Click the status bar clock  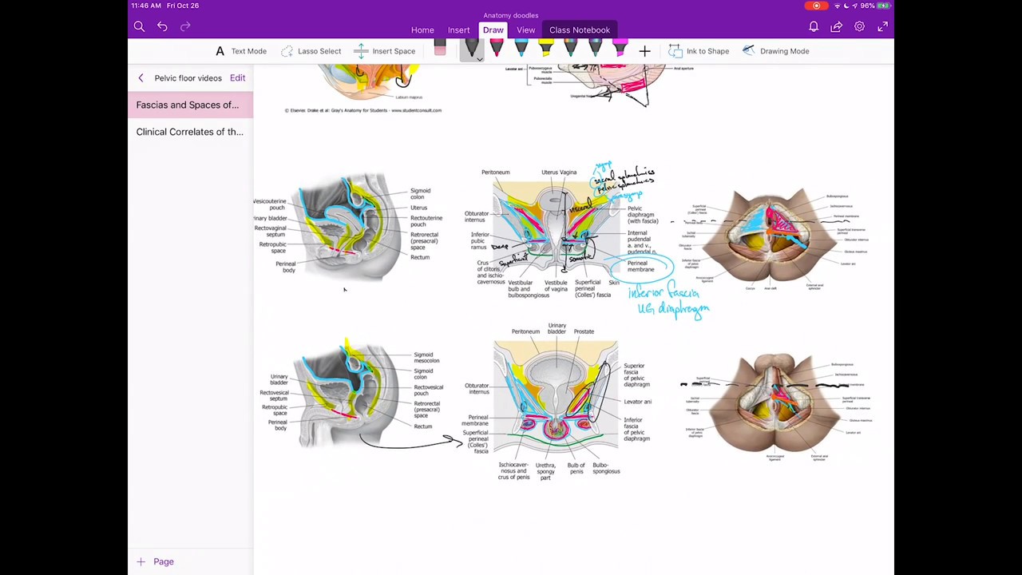click(x=145, y=6)
